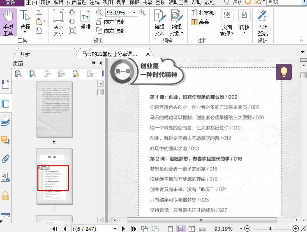Click the Reflow (重排) button
Screen dimensions: 307x232
point(85,20)
